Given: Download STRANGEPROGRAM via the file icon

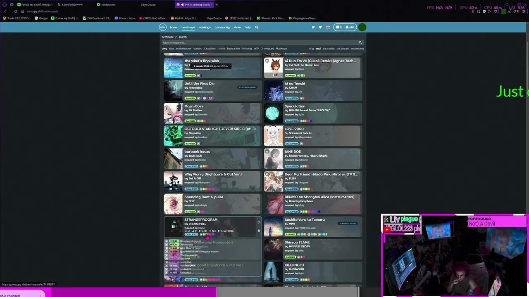Looking at the screenshot, I should [x=259, y=231].
